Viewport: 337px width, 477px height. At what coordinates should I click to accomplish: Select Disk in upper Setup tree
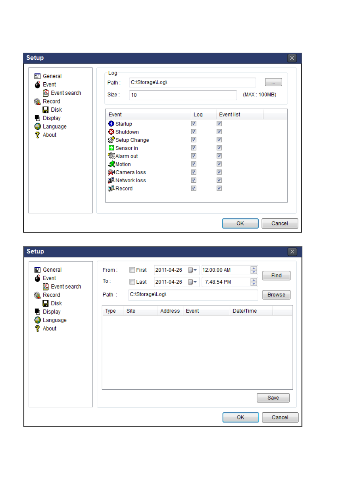(56, 110)
